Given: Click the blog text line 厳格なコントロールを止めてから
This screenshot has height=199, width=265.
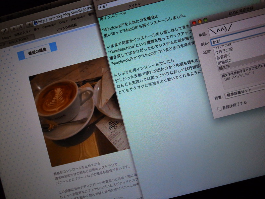Looking at the screenshot, I should click(77, 169).
